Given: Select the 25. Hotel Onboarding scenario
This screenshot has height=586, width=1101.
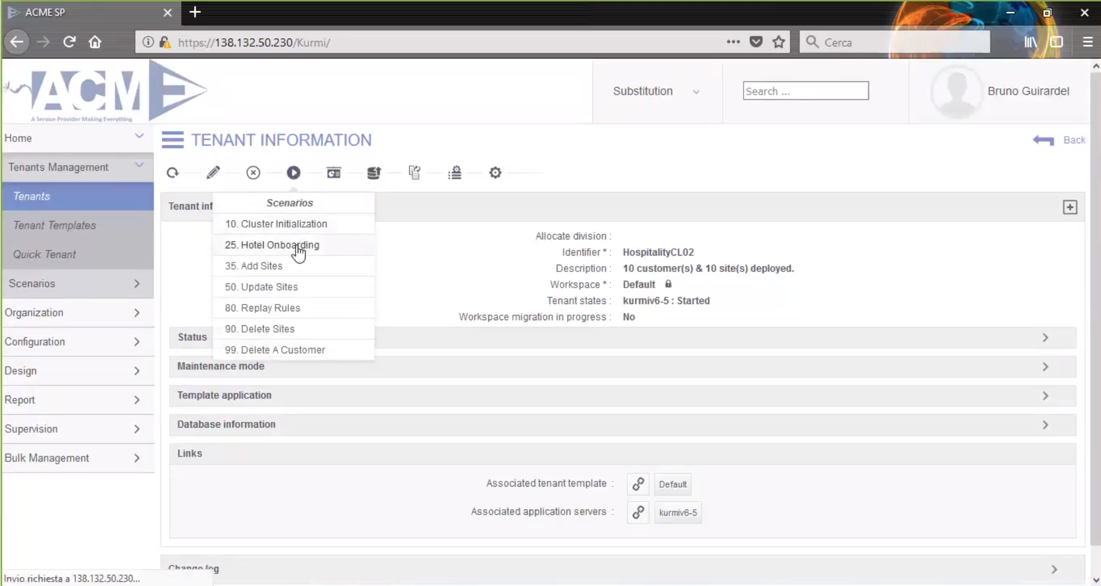Looking at the screenshot, I should click(x=272, y=245).
